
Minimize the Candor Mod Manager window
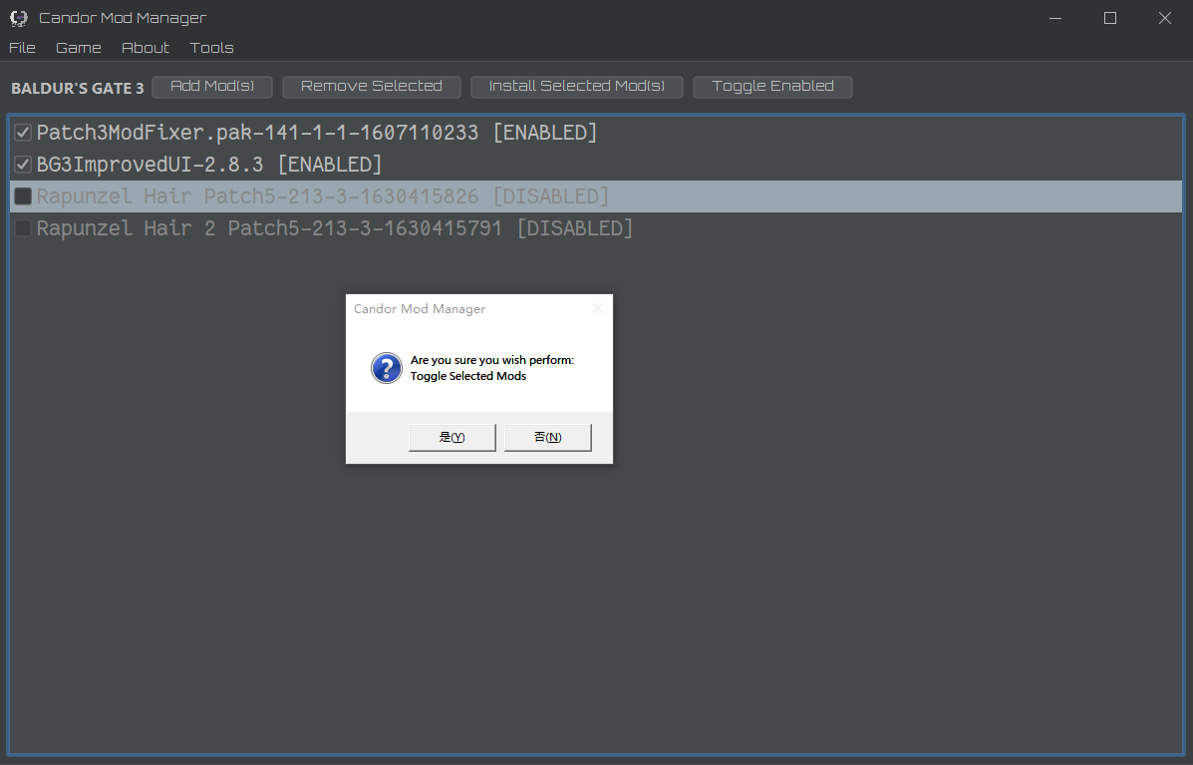[1055, 18]
